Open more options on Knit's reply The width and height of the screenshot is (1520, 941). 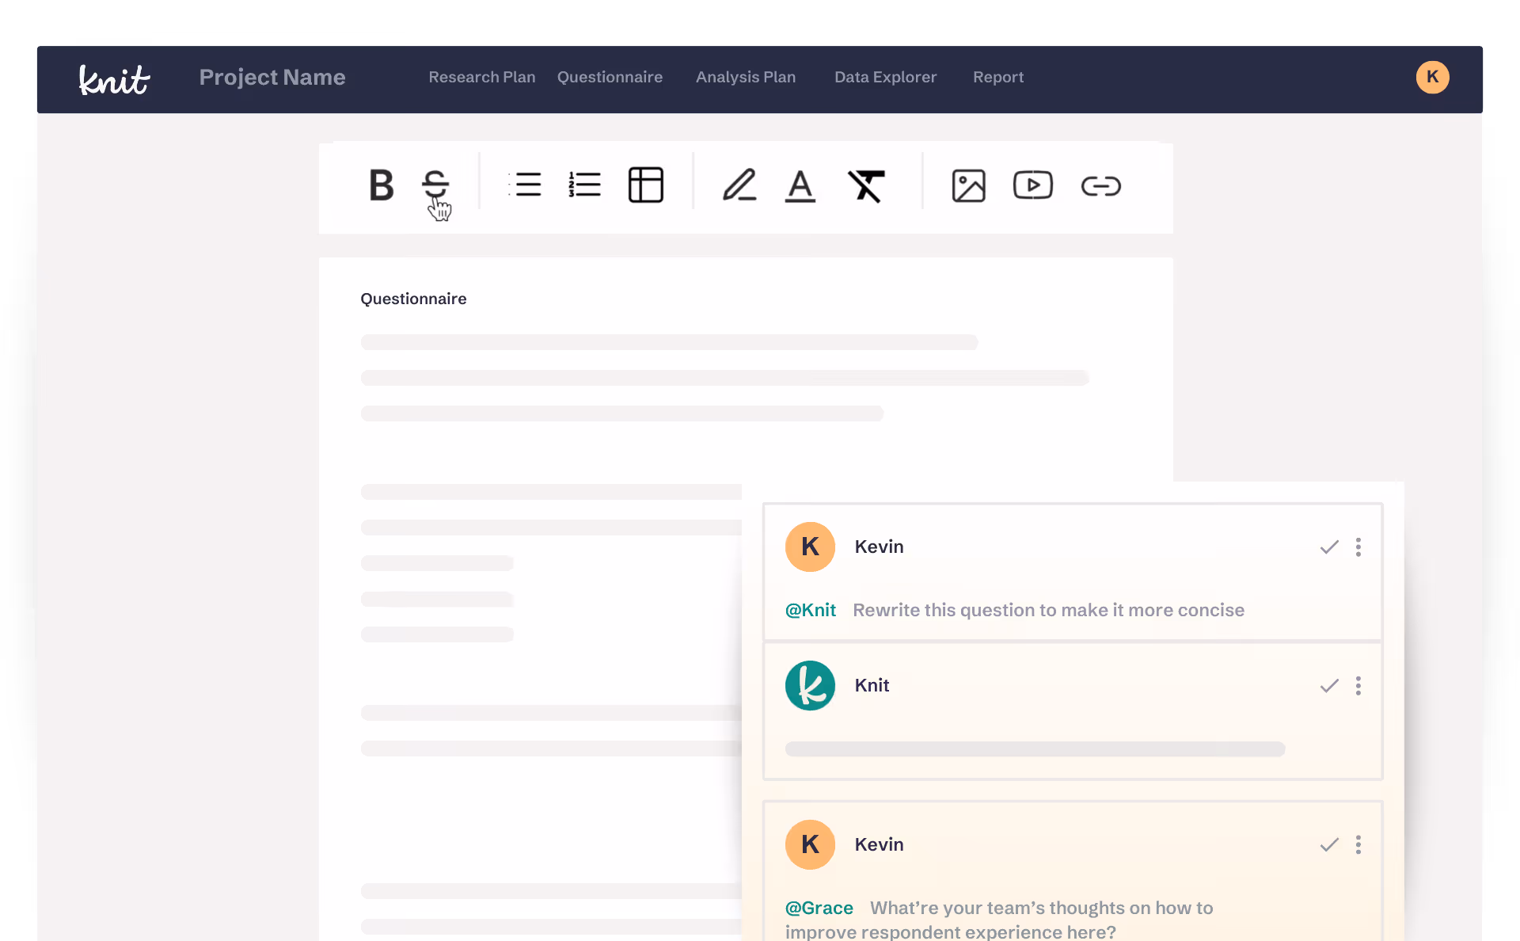point(1358,686)
